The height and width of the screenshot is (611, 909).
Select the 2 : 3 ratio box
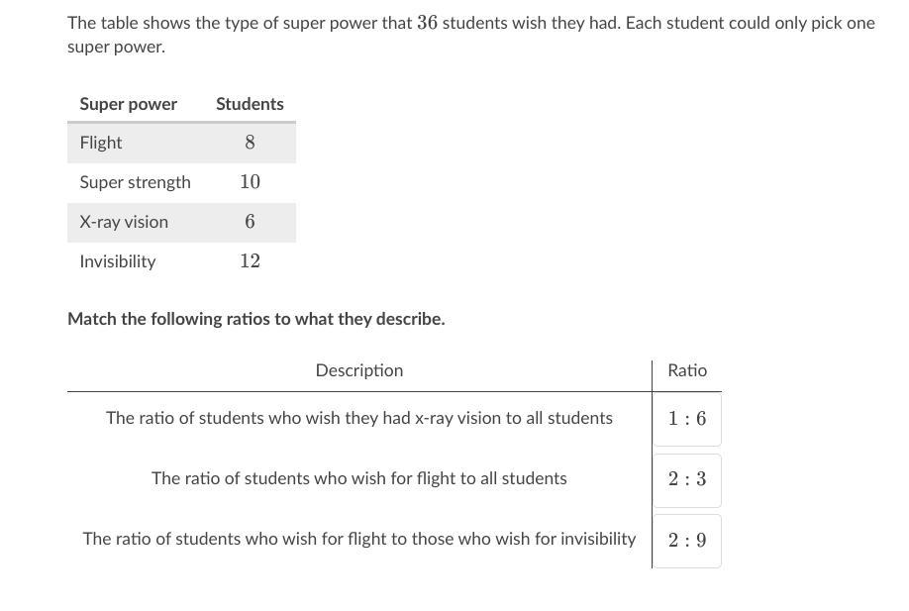[687, 479]
